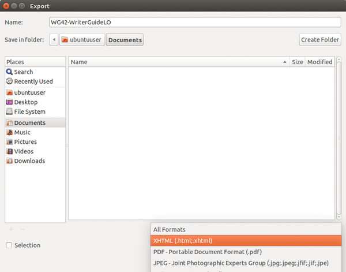This screenshot has width=346, height=272.
Task: Select the ubuntuuser home folder icon in Places
Action: click(x=9, y=92)
